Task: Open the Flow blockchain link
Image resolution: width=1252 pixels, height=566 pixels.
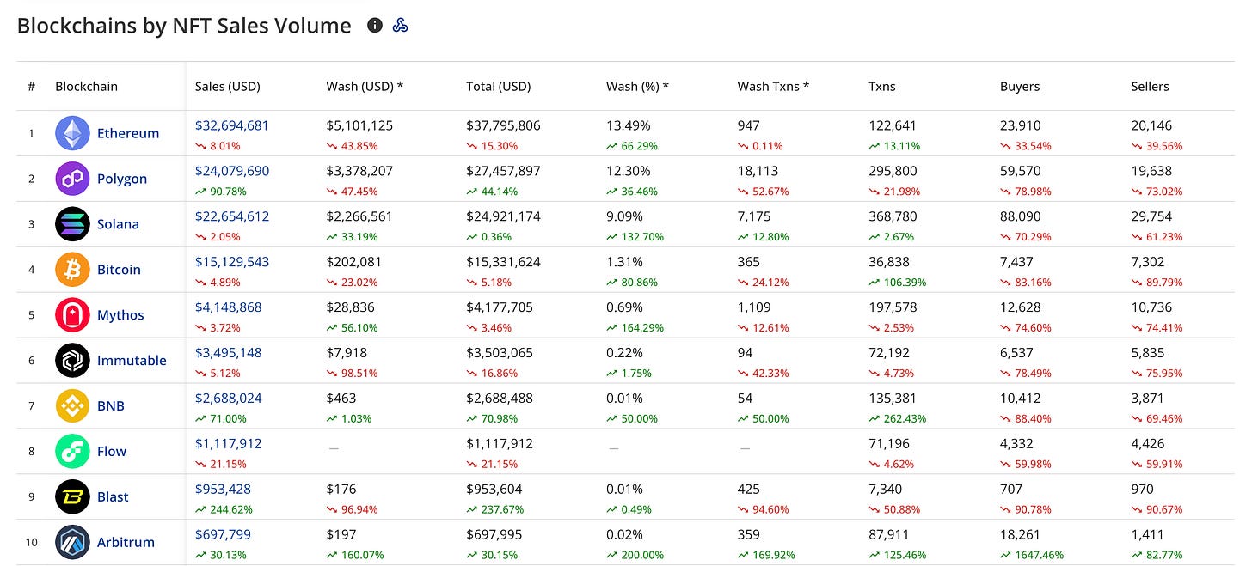Action: point(112,451)
